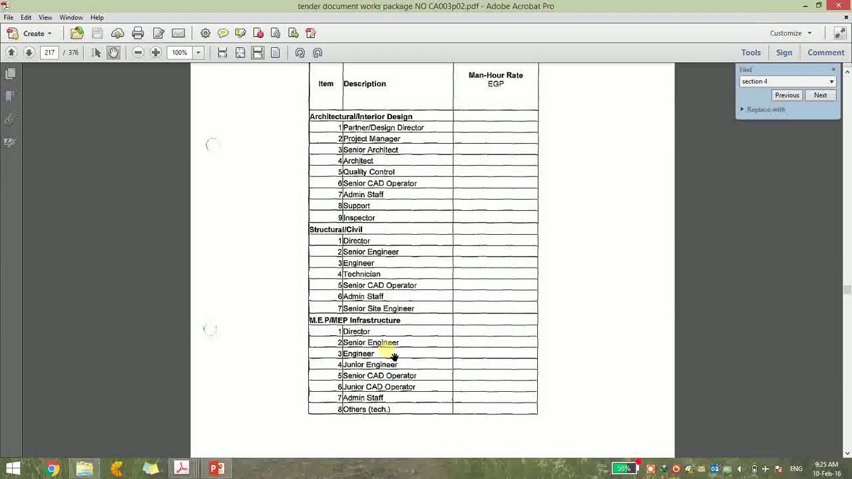Zoom out with the minus icon
The height and width of the screenshot is (479, 852).
pos(138,53)
